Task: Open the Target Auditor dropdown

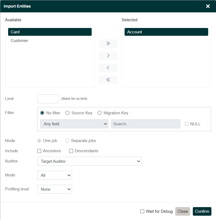Action: point(89,161)
